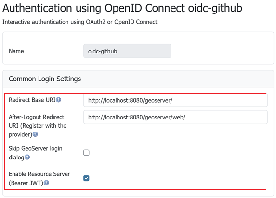Focus the After-Logout Redirect URI input field
This screenshot has width=276, height=198.
(x=175, y=117)
